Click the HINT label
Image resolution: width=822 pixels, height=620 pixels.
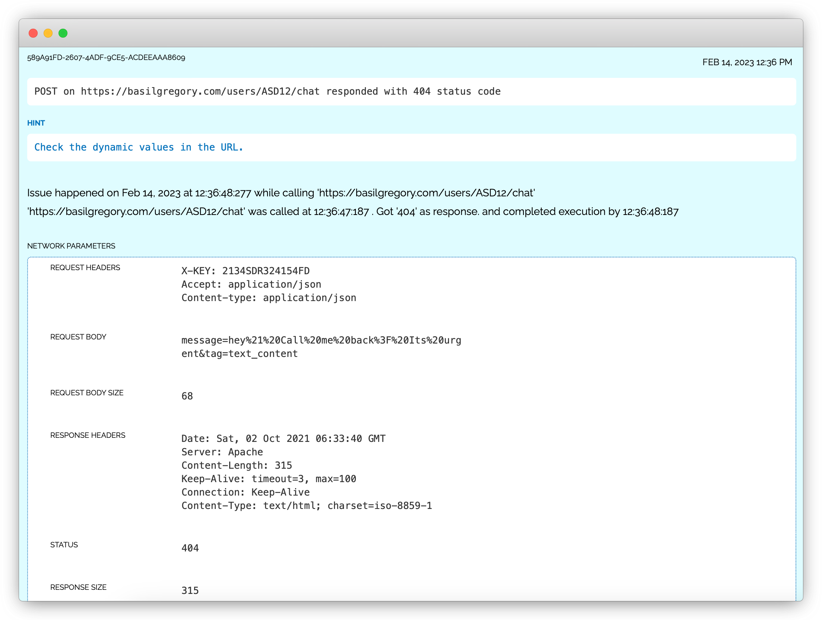[36, 123]
